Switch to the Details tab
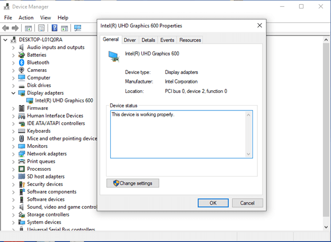This screenshot has height=242, width=331. (x=148, y=40)
